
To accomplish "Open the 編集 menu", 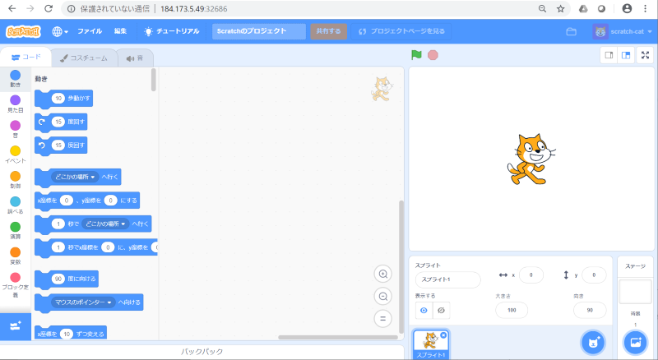I will (x=120, y=31).
